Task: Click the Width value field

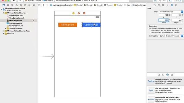Action: pyautogui.click(x=164, y=20)
